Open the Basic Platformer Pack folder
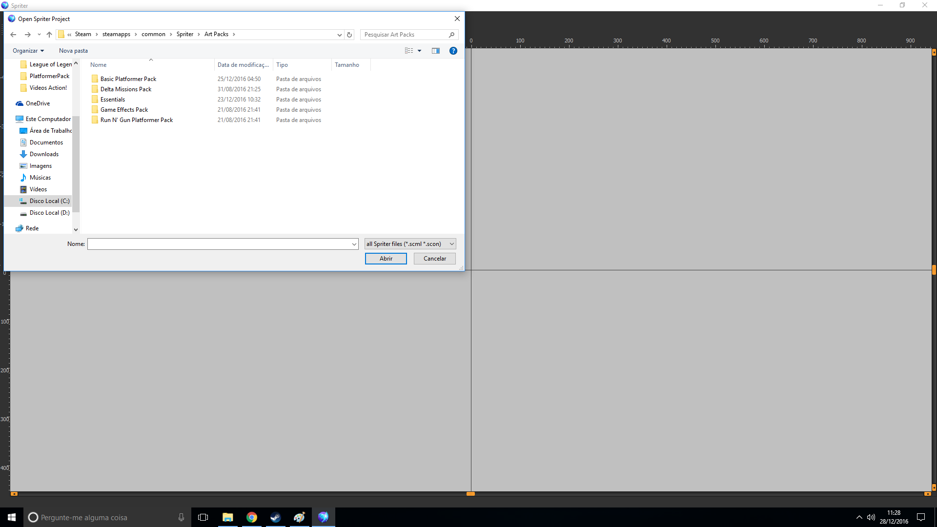Image resolution: width=937 pixels, height=527 pixels. (128, 79)
